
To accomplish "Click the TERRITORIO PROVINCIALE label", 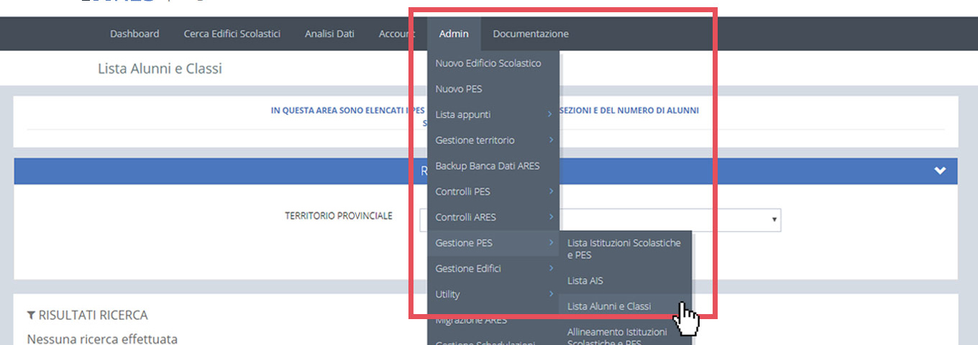I will pyautogui.click(x=339, y=216).
